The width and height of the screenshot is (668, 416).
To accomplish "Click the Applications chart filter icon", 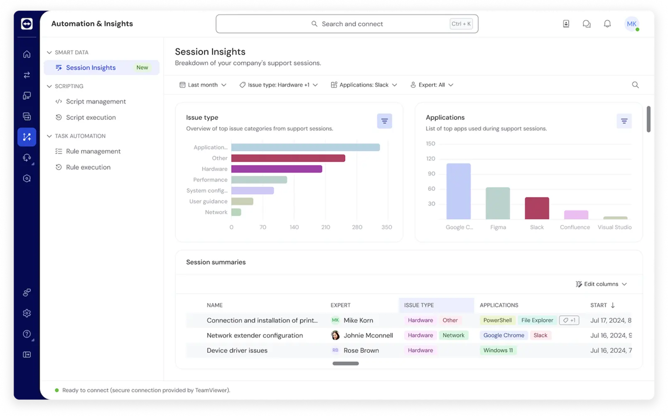I will (x=624, y=121).
